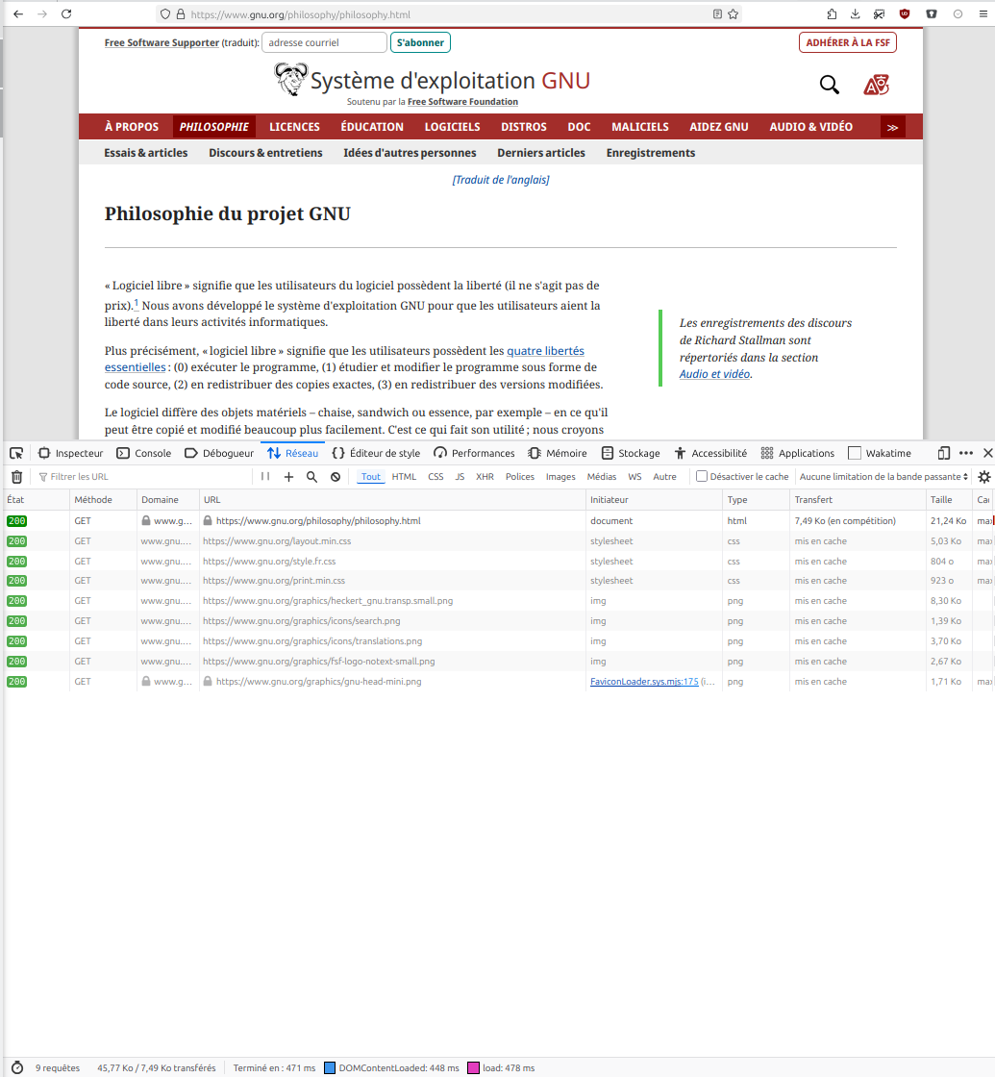The image size is (995, 1077).
Task: Pause network recording button
Action: [x=265, y=477]
